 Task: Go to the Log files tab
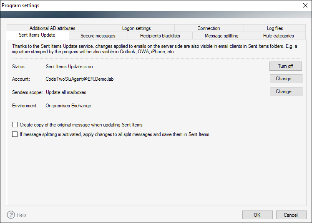(275, 28)
